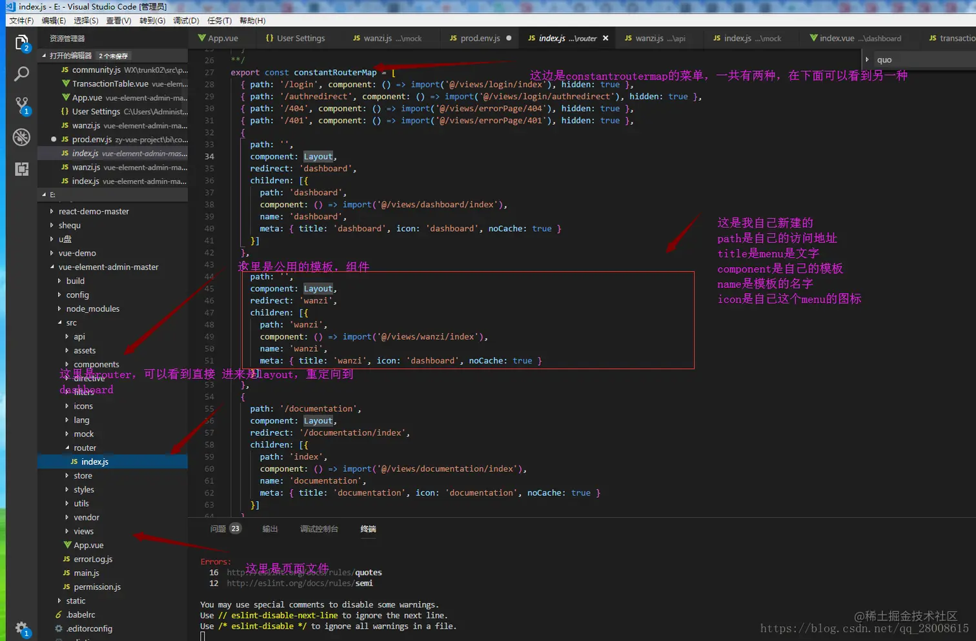Image resolution: width=976 pixels, height=641 pixels.
Task: Open the Source Control view
Action: point(22,105)
